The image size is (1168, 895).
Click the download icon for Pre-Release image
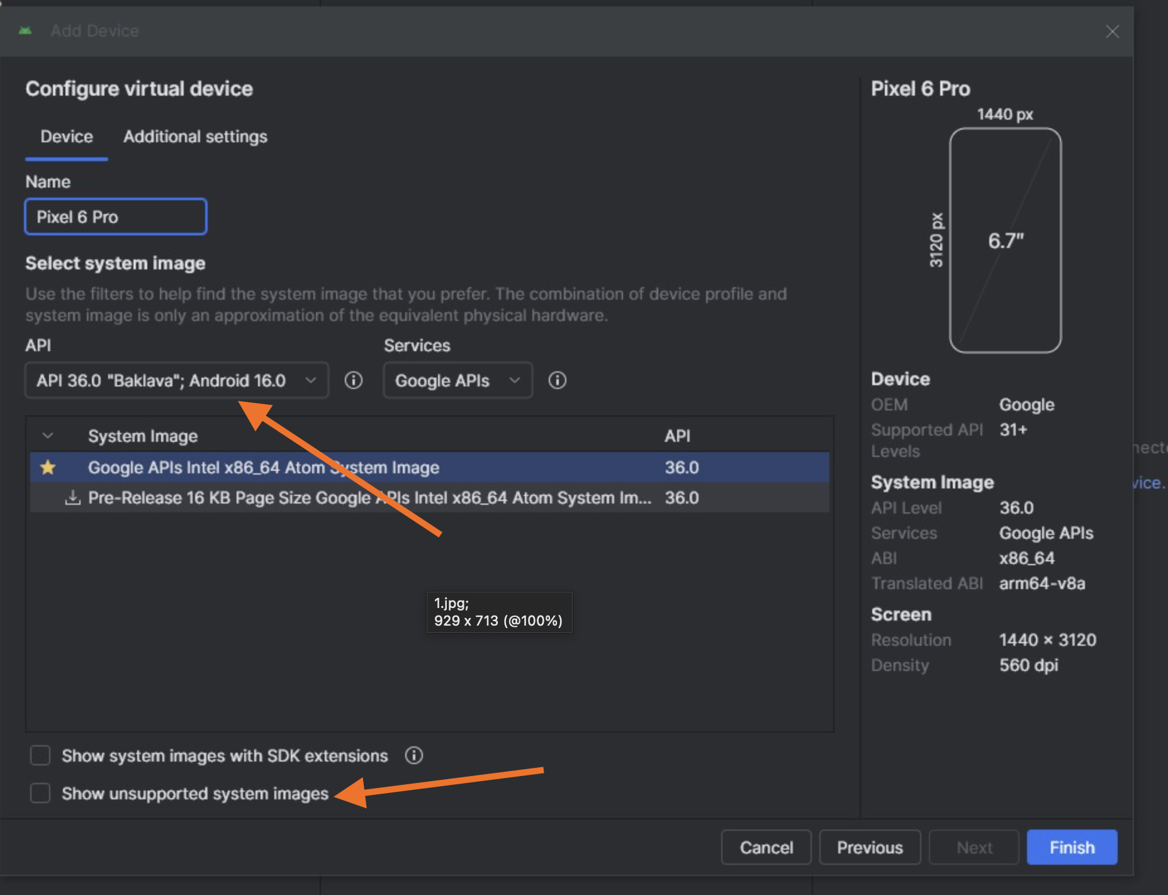tap(73, 498)
